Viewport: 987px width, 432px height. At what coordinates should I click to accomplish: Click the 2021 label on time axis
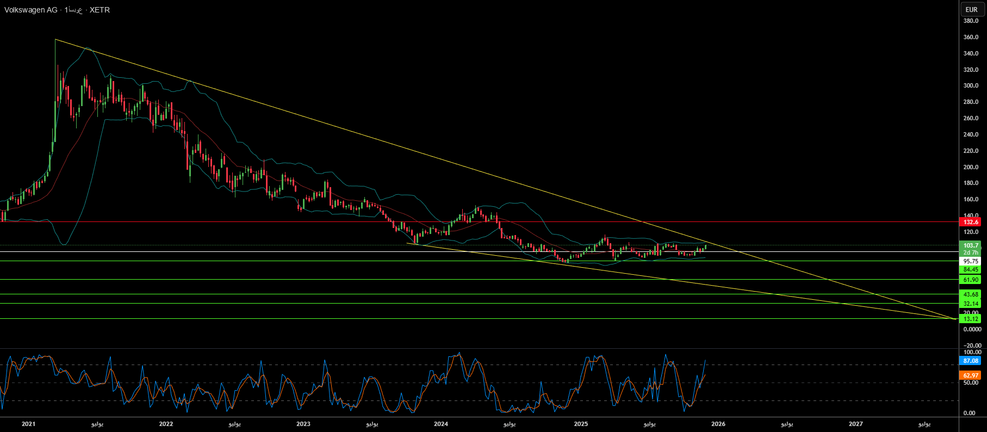click(28, 424)
